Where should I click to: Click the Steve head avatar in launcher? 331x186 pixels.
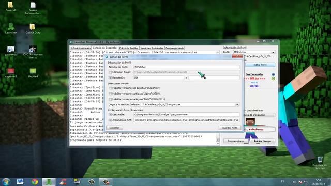coord(250,122)
